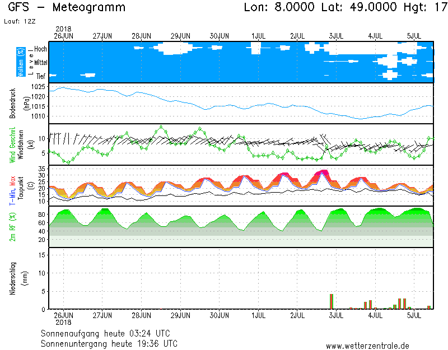This screenshot has width=448, height=350.
Task: Select the 1JUL marker on top axis
Action: 258,36
